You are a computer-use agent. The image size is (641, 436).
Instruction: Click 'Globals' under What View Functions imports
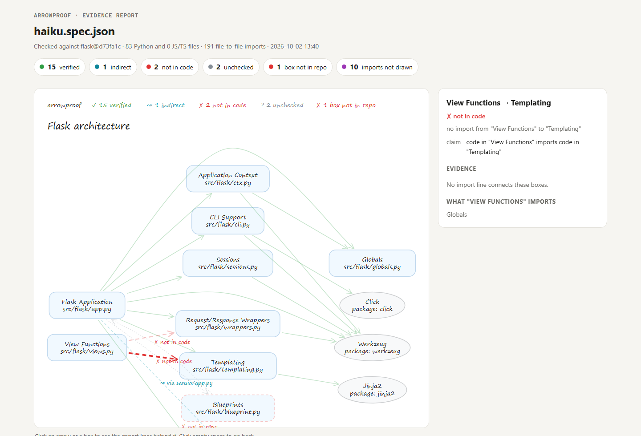[x=457, y=214]
